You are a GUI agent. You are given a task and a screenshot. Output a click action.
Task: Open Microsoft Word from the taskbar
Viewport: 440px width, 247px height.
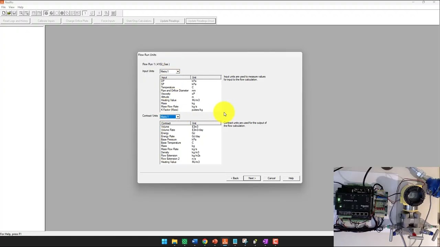point(195,242)
